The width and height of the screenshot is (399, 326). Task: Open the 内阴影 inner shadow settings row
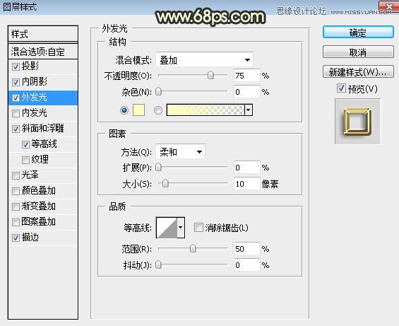point(43,82)
